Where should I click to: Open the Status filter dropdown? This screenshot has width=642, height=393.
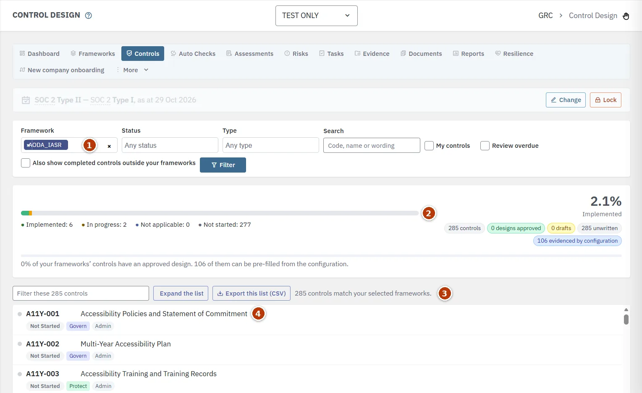170,145
